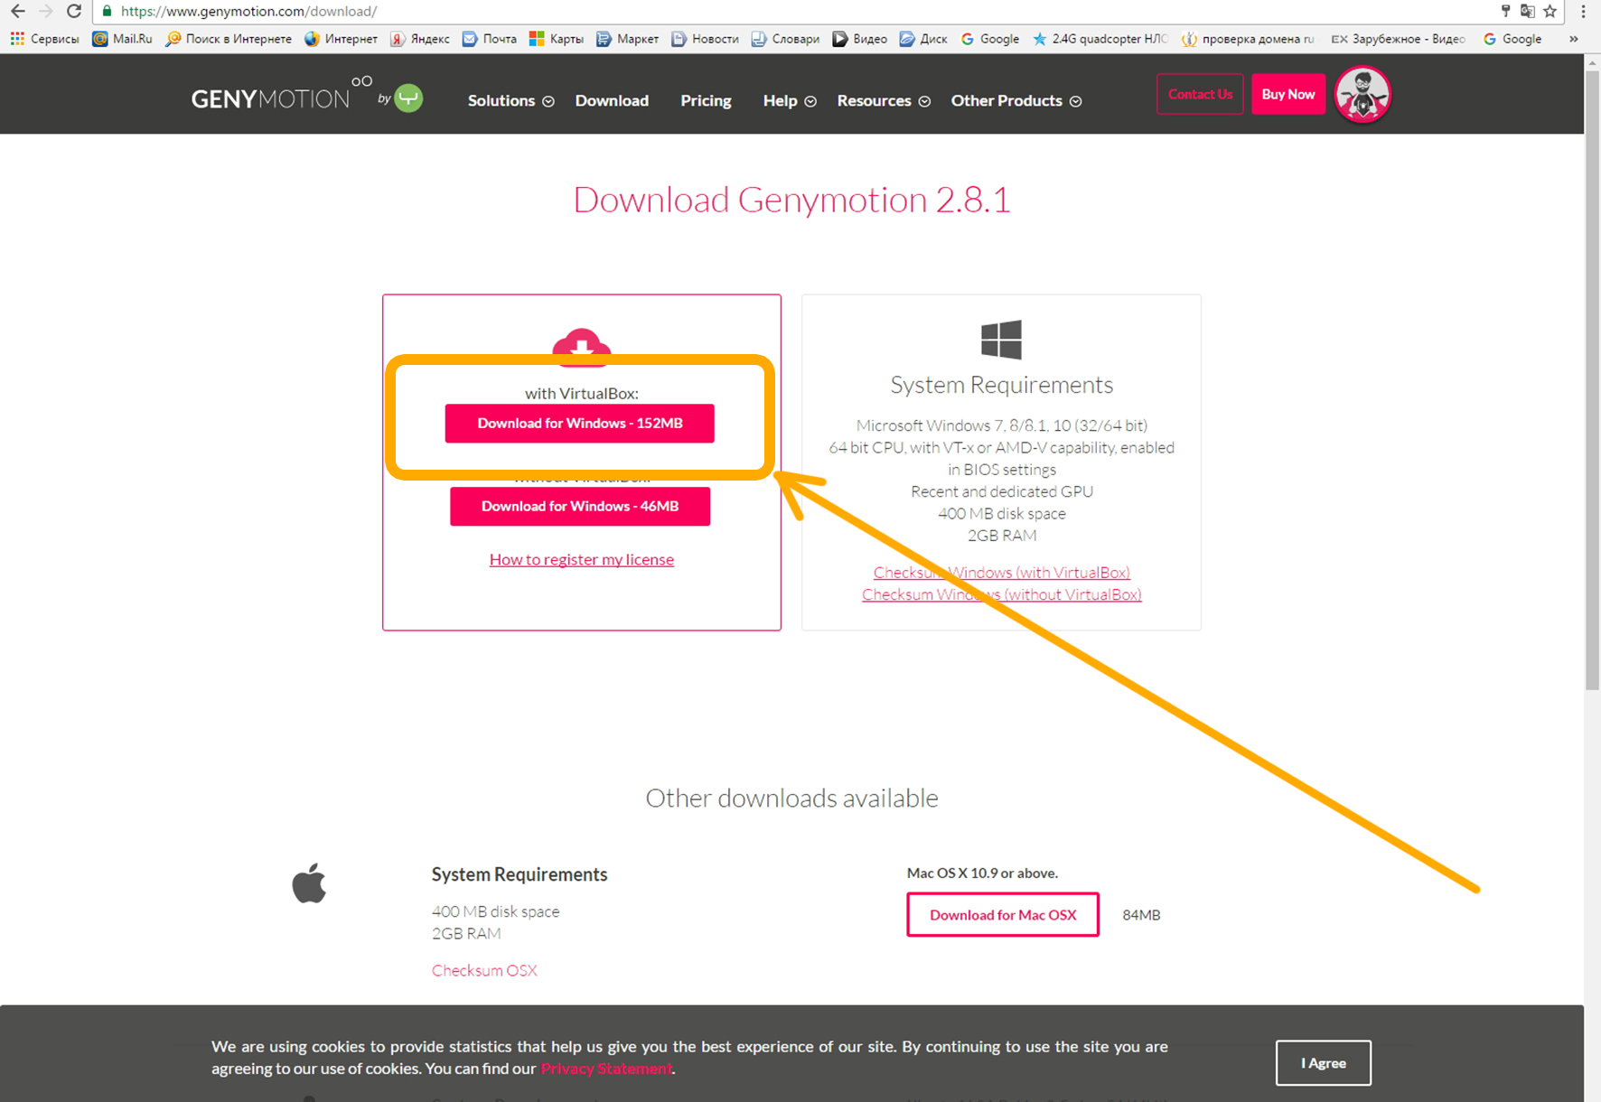This screenshot has height=1102, width=1601.
Task: Click the 84MB file size text
Action: click(x=1141, y=915)
